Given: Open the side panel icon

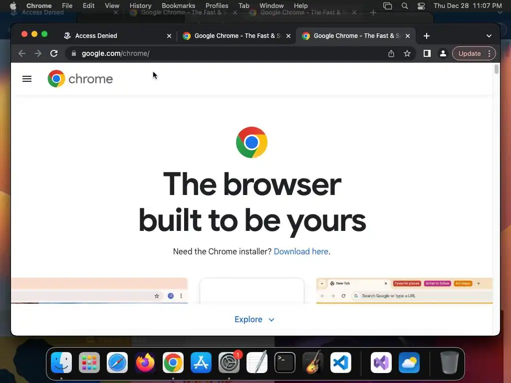Looking at the screenshot, I should [427, 53].
